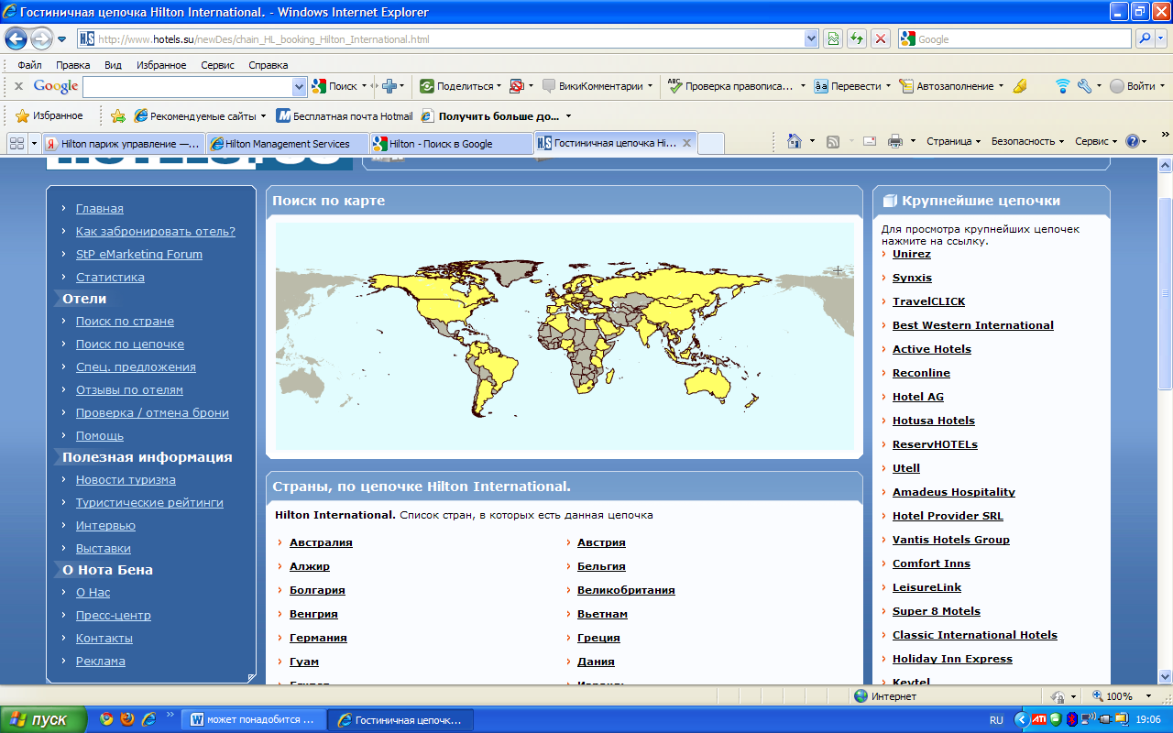Click the world map search image

(565, 336)
